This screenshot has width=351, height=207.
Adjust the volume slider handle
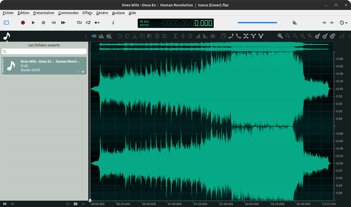[280, 23]
